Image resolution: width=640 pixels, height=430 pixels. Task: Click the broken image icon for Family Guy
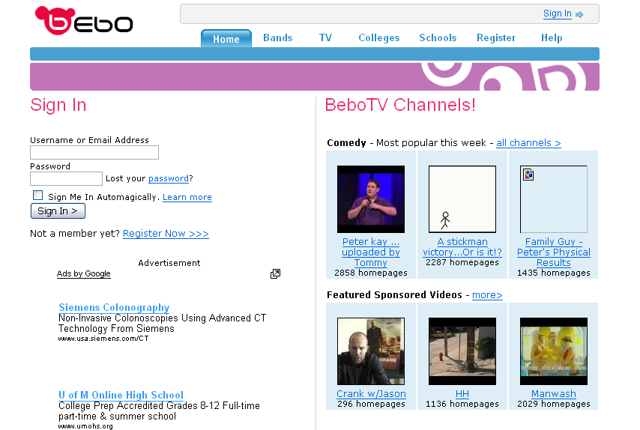[x=528, y=175]
